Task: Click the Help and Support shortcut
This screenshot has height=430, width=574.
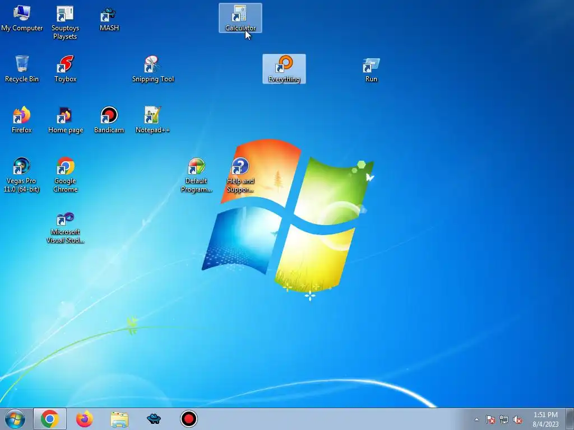Action: pyautogui.click(x=240, y=175)
